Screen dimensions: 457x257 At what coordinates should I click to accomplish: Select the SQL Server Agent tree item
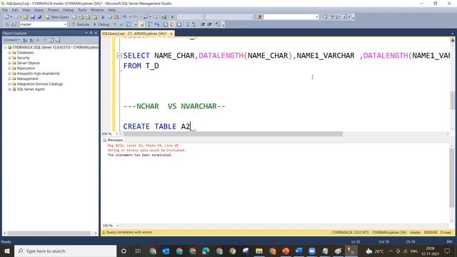31,89
